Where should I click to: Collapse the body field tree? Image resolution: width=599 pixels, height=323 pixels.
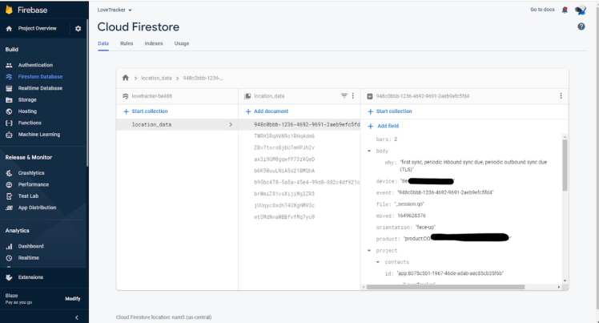click(368, 151)
